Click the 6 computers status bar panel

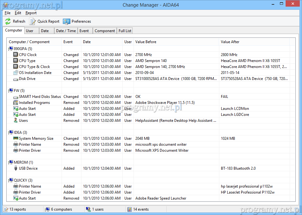click(x=61, y=209)
